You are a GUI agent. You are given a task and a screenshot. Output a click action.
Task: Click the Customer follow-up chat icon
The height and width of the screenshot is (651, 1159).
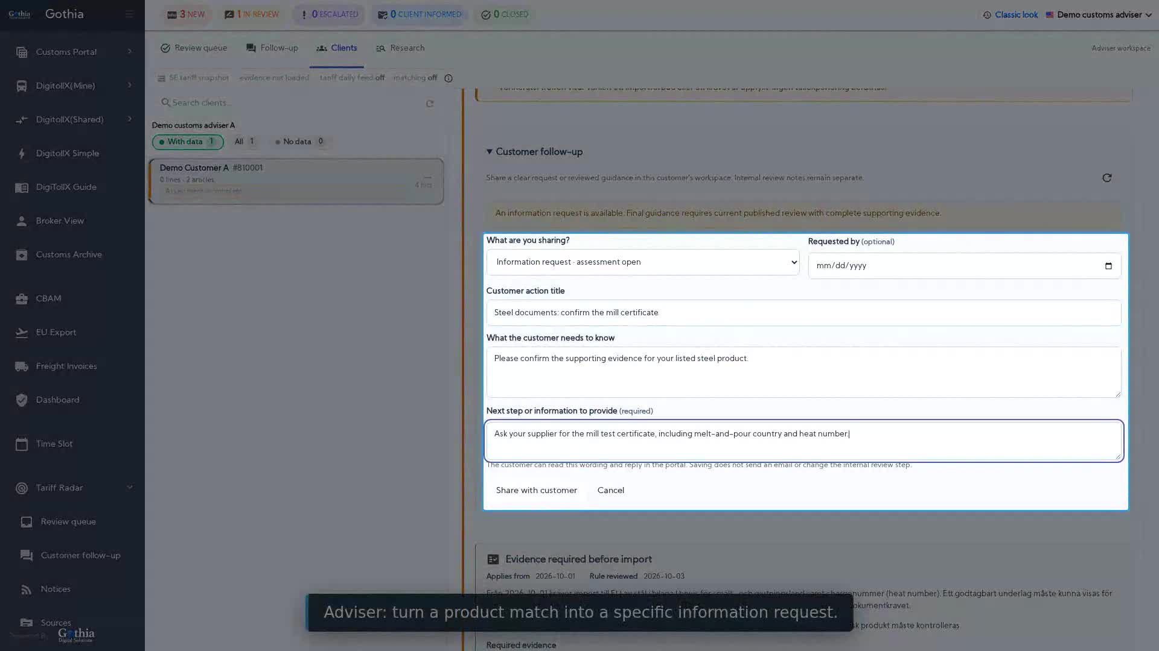pos(27,556)
